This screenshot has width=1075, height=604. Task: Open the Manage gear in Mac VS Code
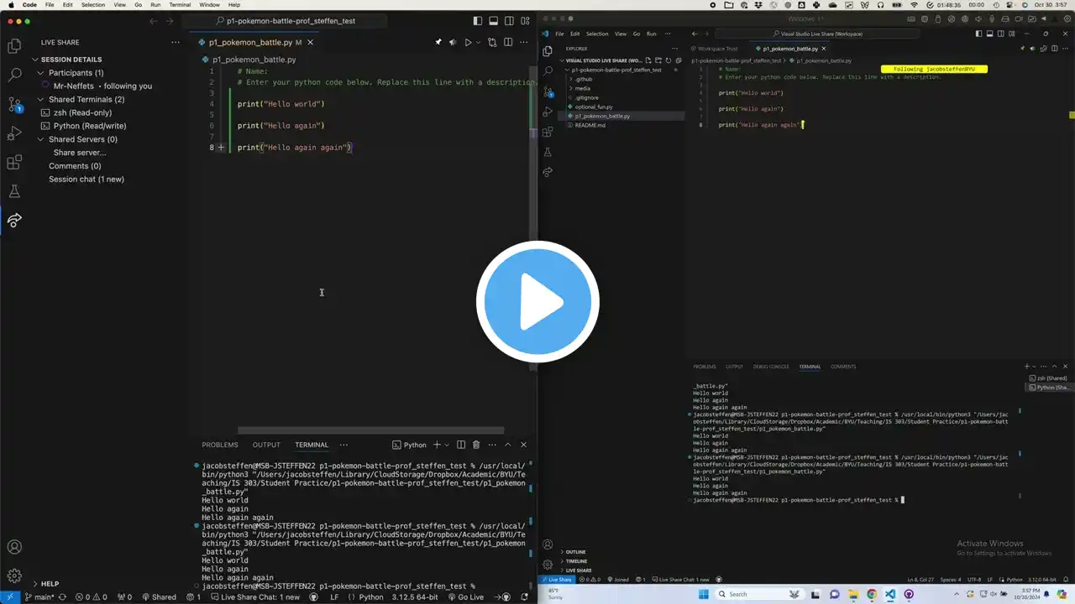pyautogui.click(x=14, y=575)
